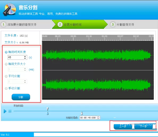Click the start time upper slider marker
158x137 pixels.
point(48,109)
